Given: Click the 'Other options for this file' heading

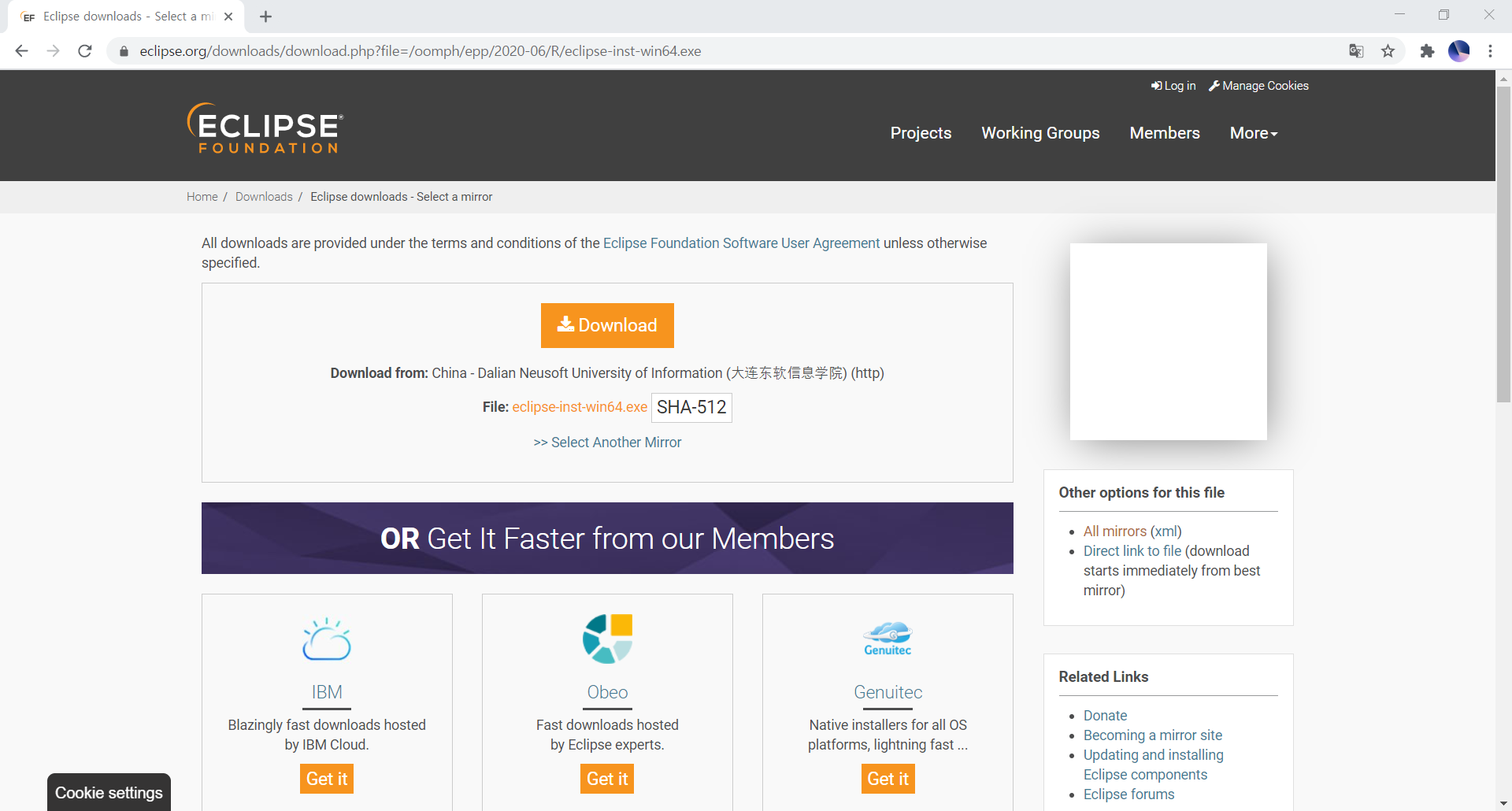Looking at the screenshot, I should click(1141, 493).
